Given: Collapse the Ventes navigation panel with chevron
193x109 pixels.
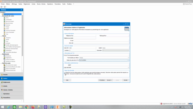Looking at the screenshot, I should [x=21, y=10].
